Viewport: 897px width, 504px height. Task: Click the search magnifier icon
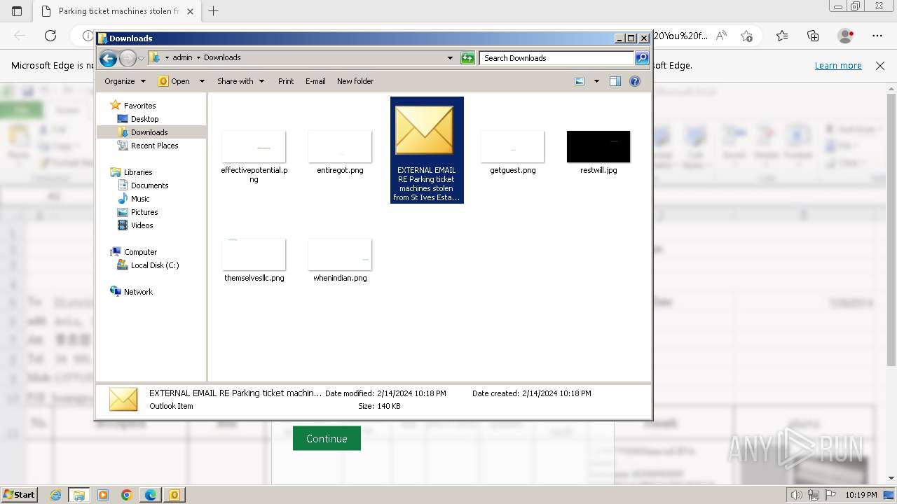(x=642, y=58)
